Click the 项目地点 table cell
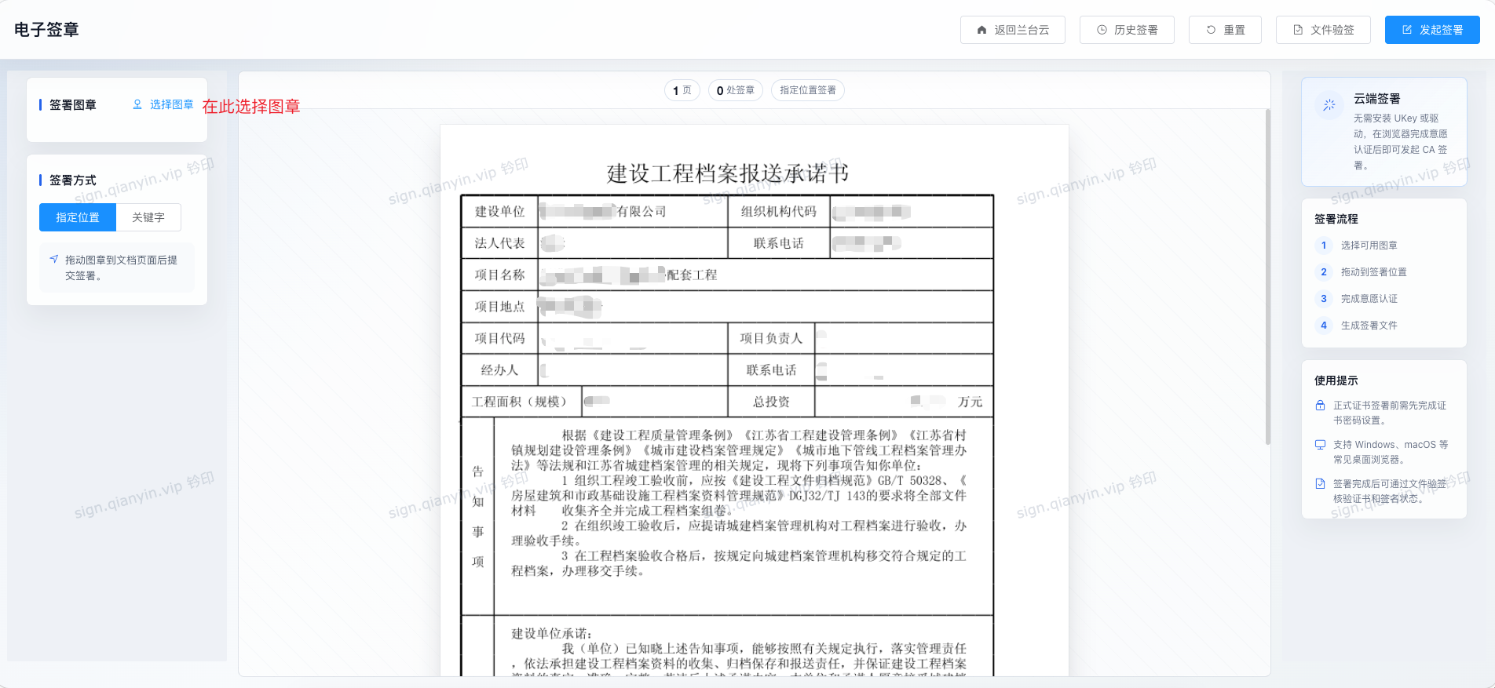 [499, 307]
